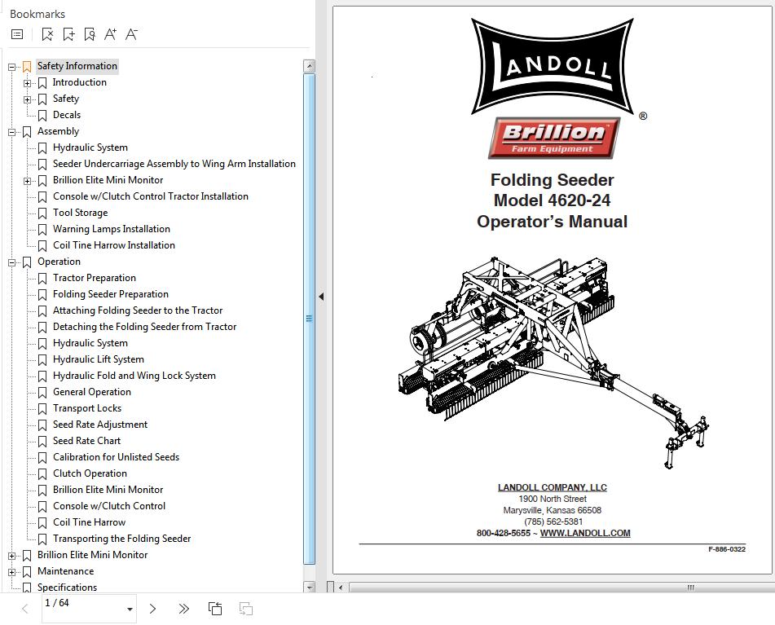The width and height of the screenshot is (775, 625).
Task: Open the page number dropdown
Action: pos(130,610)
